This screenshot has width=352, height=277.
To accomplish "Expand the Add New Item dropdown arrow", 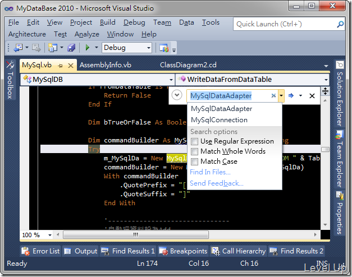I will [62, 48].
